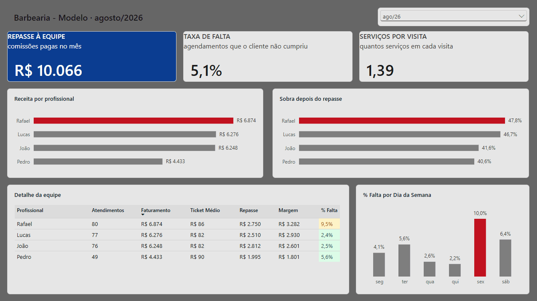
Task: Select Pedro bar in Receita por profissional
Action: click(x=98, y=161)
